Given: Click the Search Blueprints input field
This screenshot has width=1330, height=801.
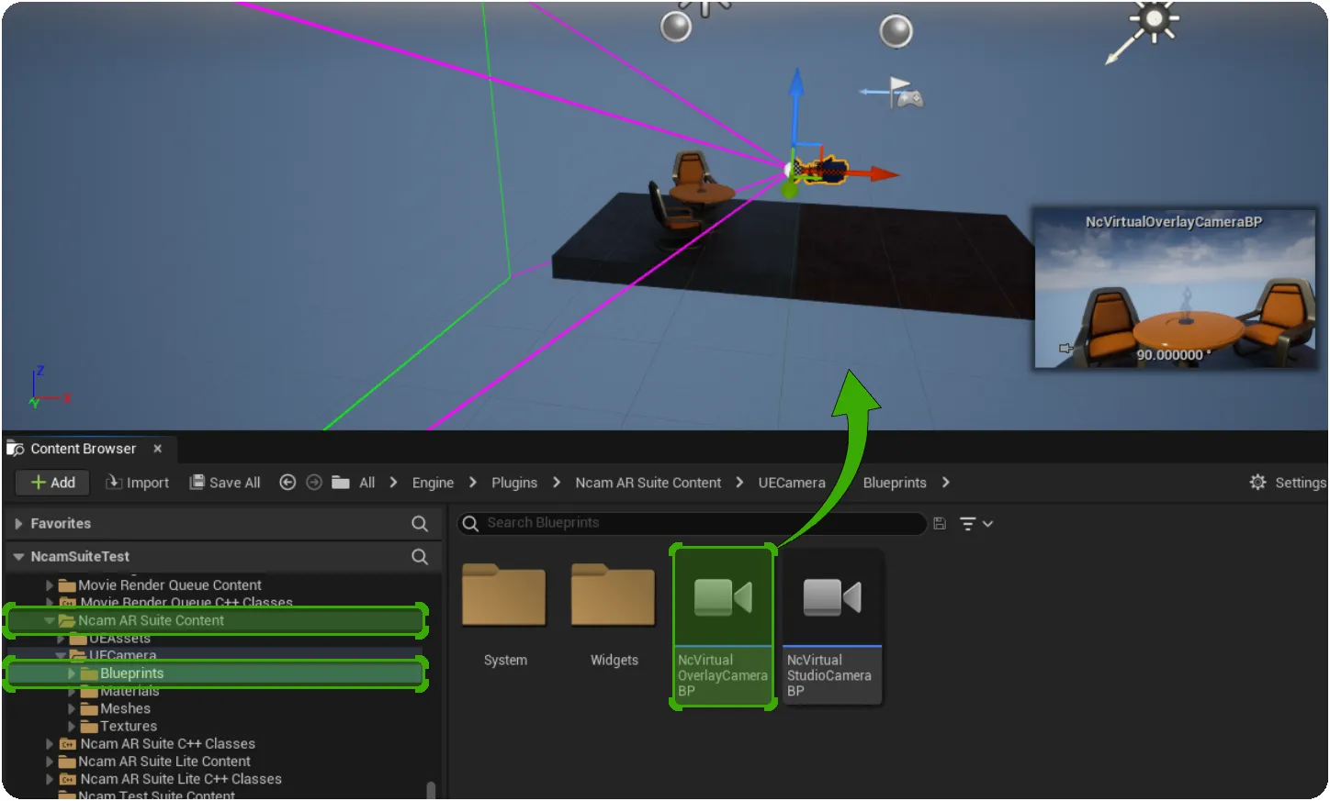Looking at the screenshot, I should [692, 523].
